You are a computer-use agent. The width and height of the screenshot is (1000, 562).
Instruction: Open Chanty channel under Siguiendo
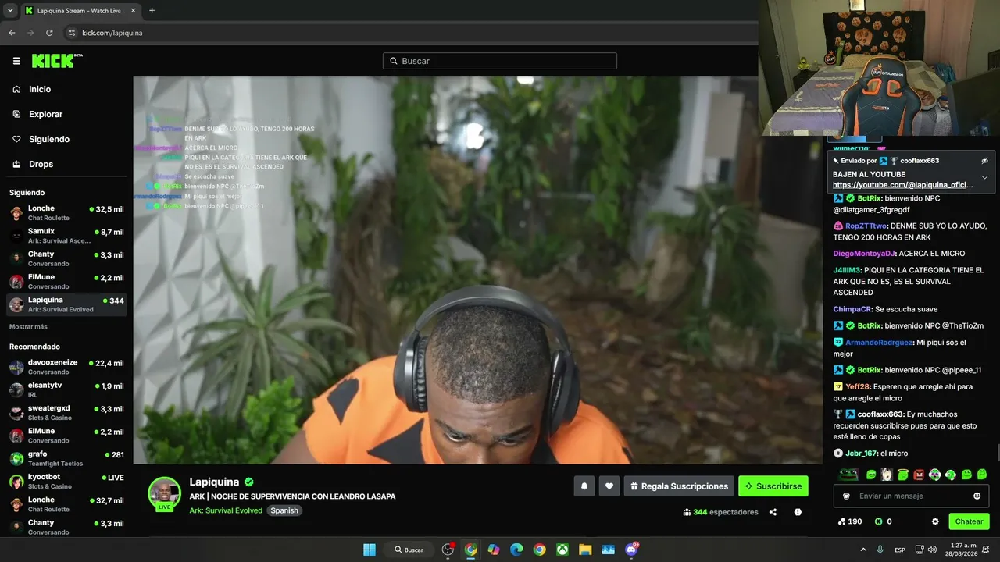click(66, 258)
